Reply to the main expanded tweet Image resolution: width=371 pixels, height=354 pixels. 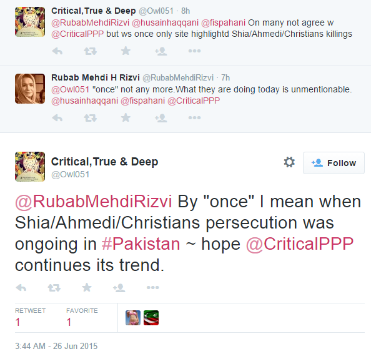pyautogui.click(x=21, y=288)
